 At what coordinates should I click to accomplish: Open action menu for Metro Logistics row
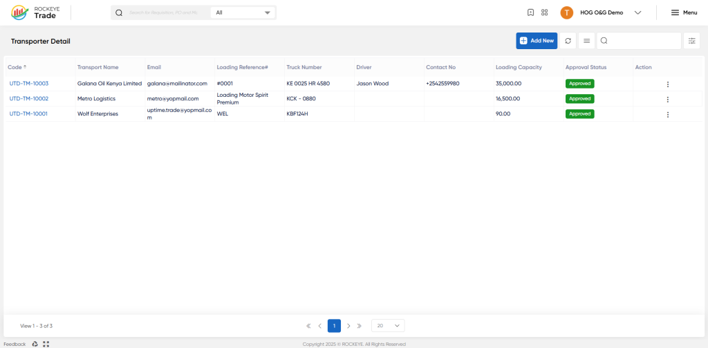pyautogui.click(x=668, y=100)
